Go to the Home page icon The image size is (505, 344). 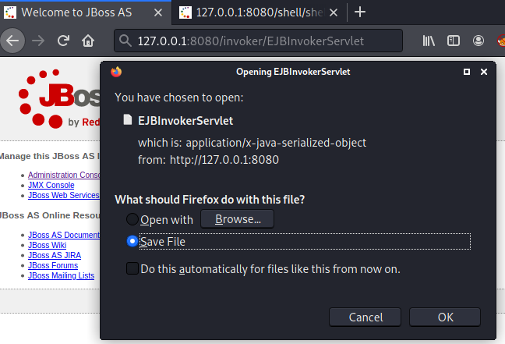tap(87, 41)
